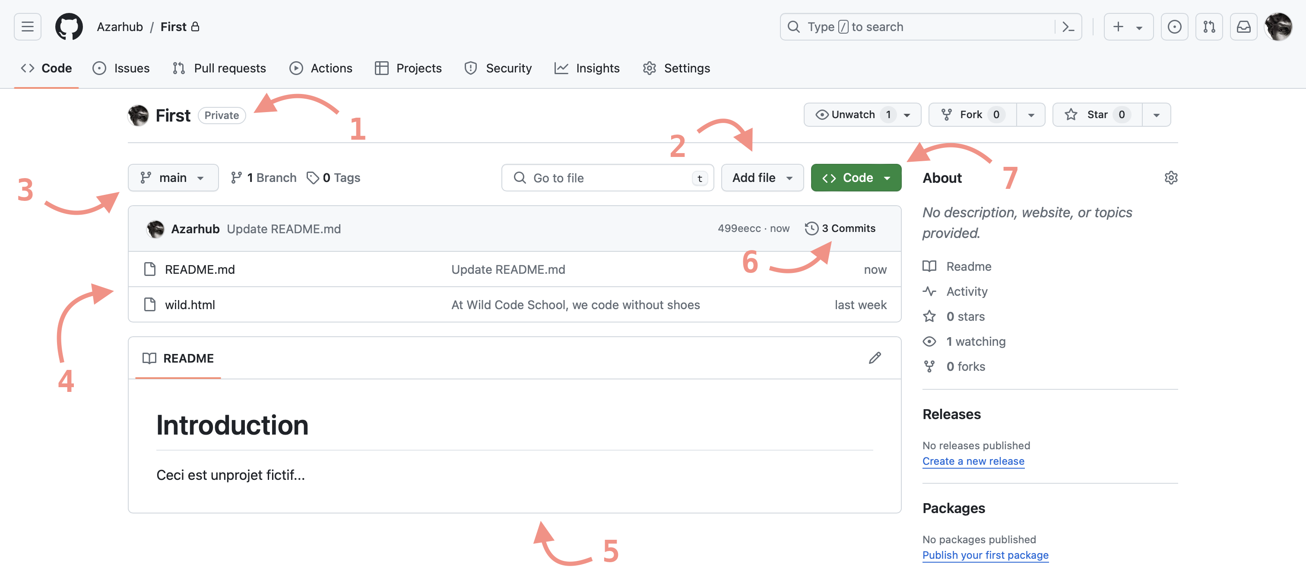This screenshot has height=576, width=1306.
Task: Click Create a new release
Action: (973, 461)
